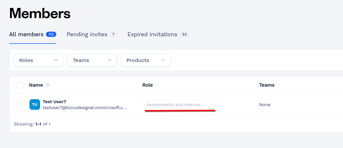The width and height of the screenshot is (343, 148).
Task: Tick the select-all checkbox in table header
Action: (20, 85)
